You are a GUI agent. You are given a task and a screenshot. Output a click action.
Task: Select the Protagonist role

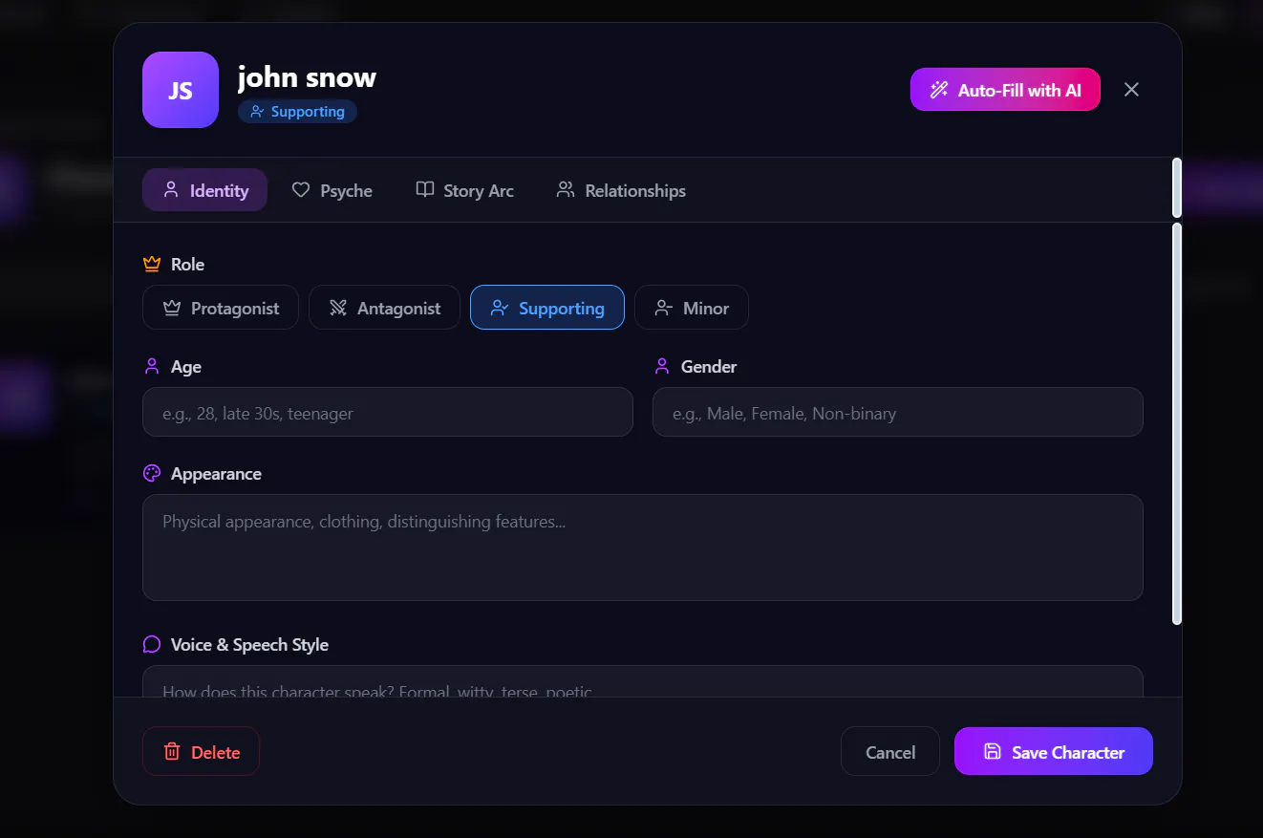(221, 308)
